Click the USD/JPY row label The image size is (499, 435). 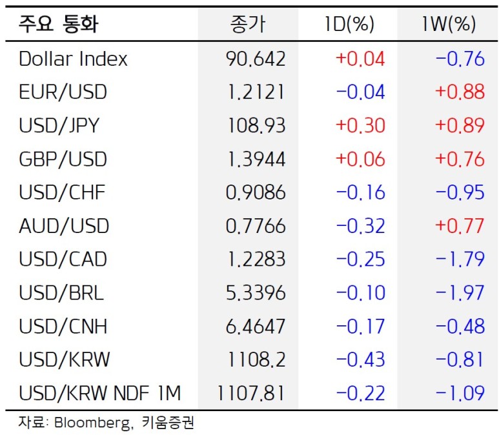(x=59, y=125)
